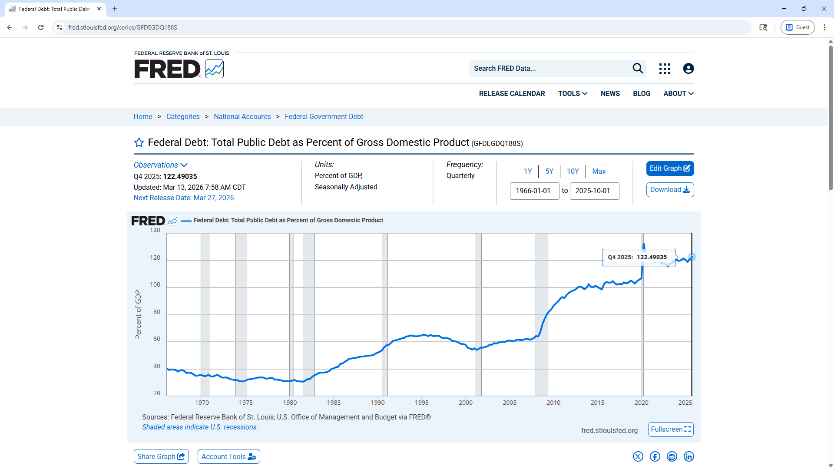Image resolution: width=834 pixels, height=469 pixels.
Task: Open the Release Calendar menu item
Action: (512, 93)
